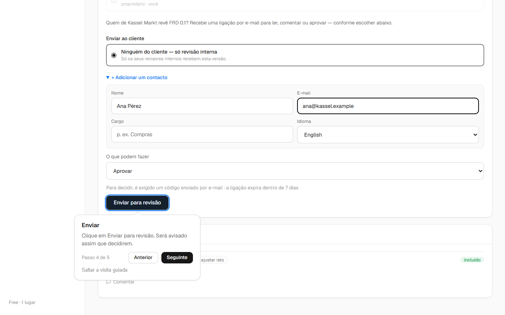Viewport: 505px width, 315px height.
Task: Toggle the proprietário · você checkbox
Action: point(114,1)
